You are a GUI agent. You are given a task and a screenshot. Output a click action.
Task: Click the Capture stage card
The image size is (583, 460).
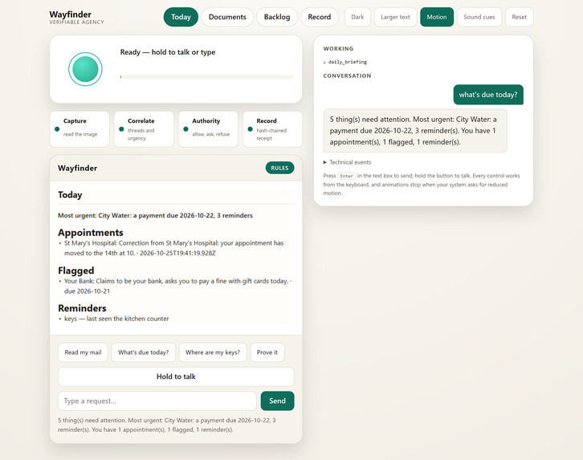pos(79,129)
